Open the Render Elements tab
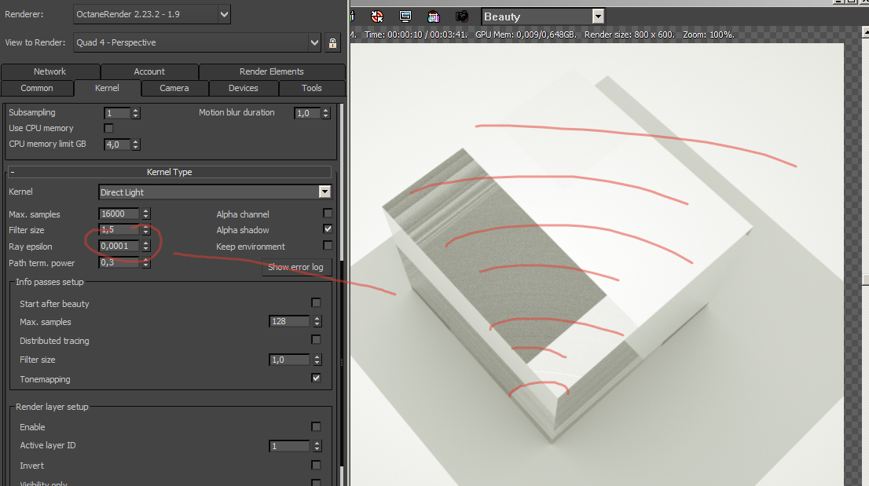 click(x=272, y=71)
